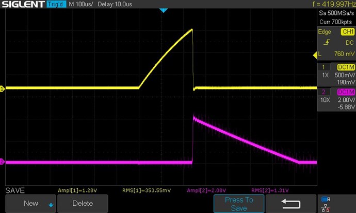
Task: Click the Ampl[1]=1.28V measurement
Action: (x=77, y=190)
